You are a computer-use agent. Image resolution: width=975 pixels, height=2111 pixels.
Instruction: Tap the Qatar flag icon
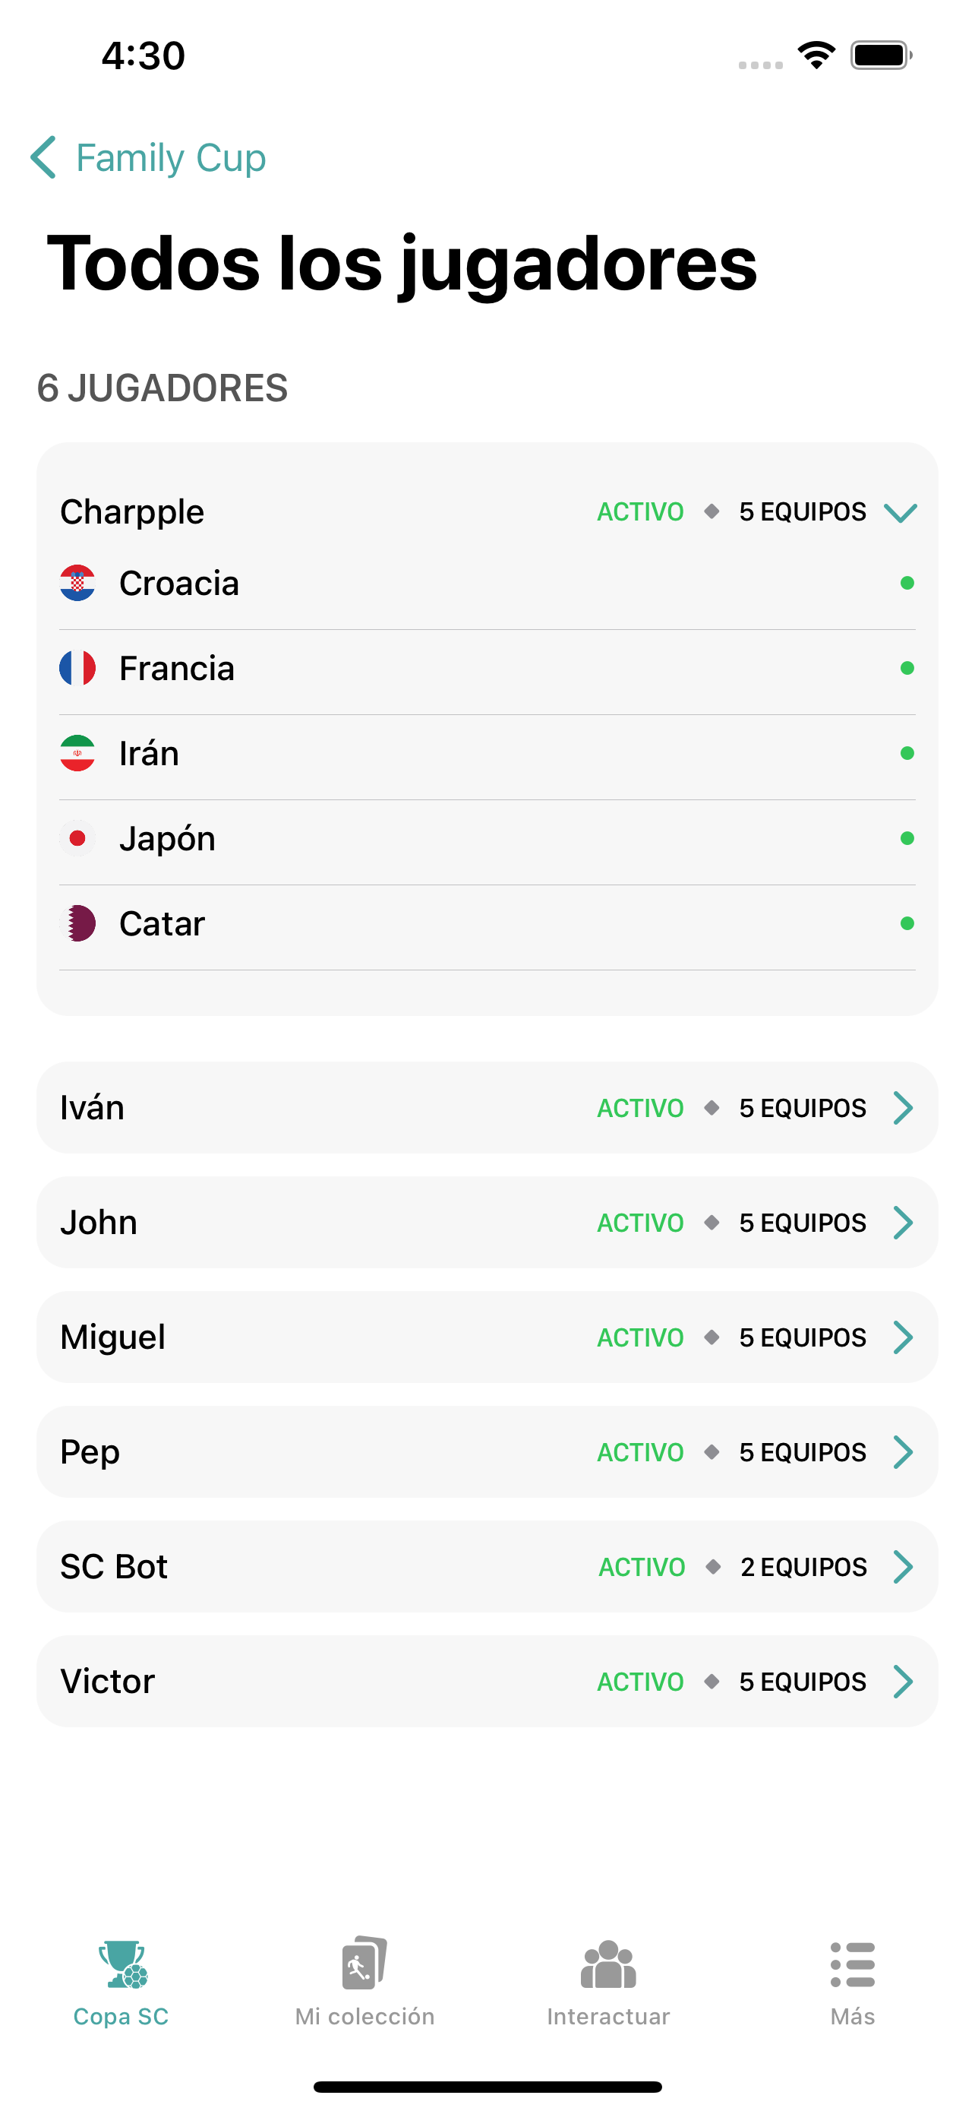(77, 923)
